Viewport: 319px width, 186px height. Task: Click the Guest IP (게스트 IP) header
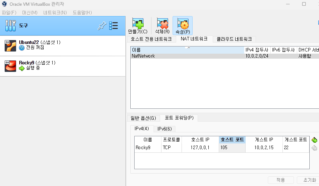tap(264, 139)
